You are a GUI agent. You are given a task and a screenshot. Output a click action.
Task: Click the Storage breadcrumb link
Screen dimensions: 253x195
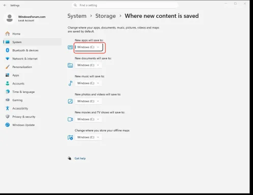(105, 16)
